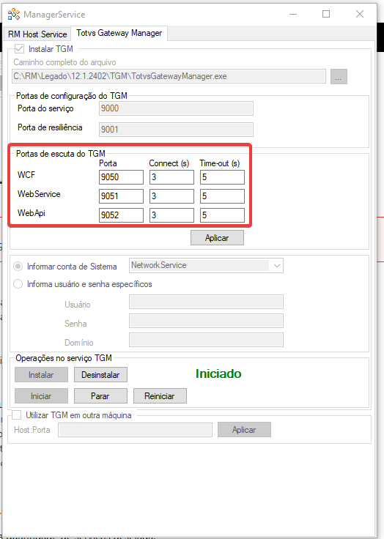Click the Desinstalar service button
384x539 pixels.
coord(100,375)
